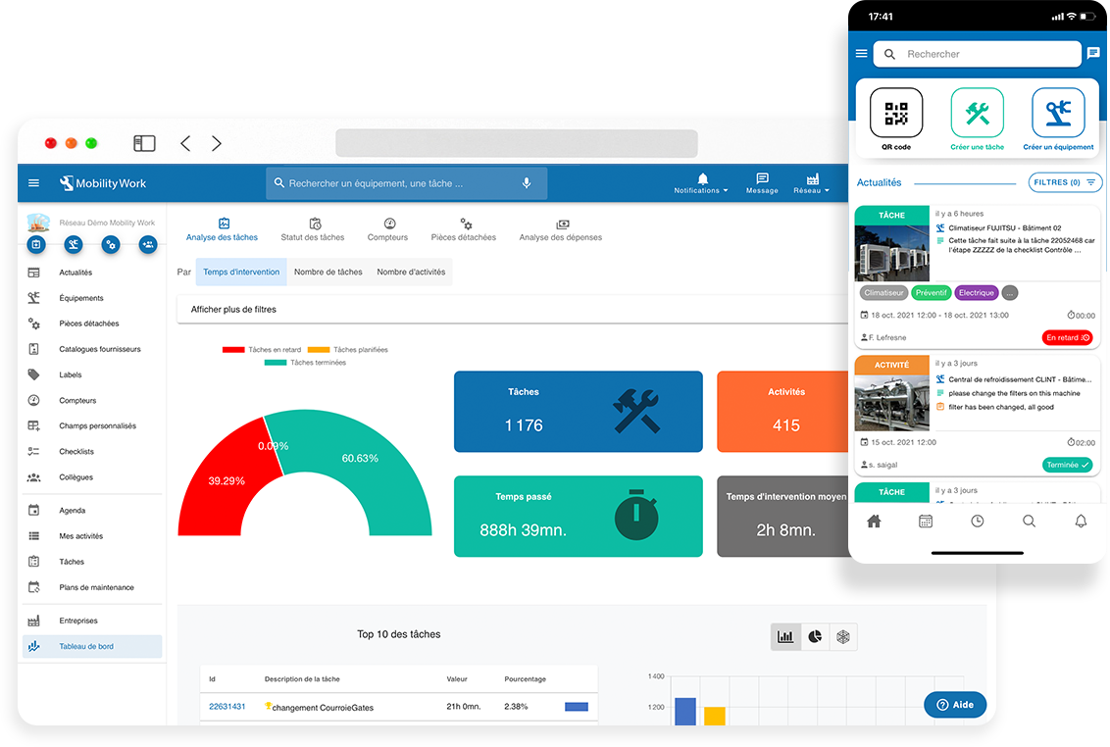The image size is (1110, 747).
Task: Open the Notifications bell dropdown
Action: tap(701, 183)
